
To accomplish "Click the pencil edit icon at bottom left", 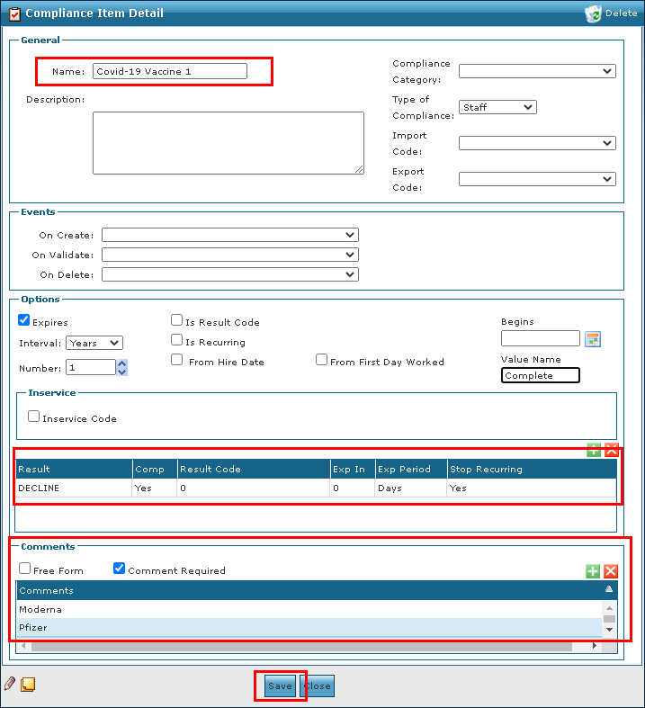I will tap(10, 685).
